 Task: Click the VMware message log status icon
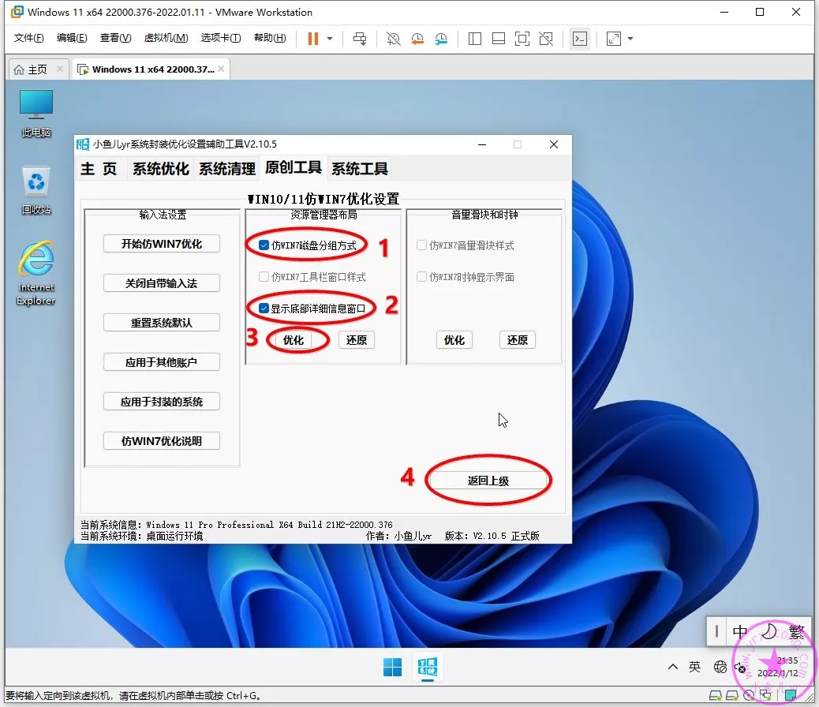pyautogui.click(x=791, y=695)
